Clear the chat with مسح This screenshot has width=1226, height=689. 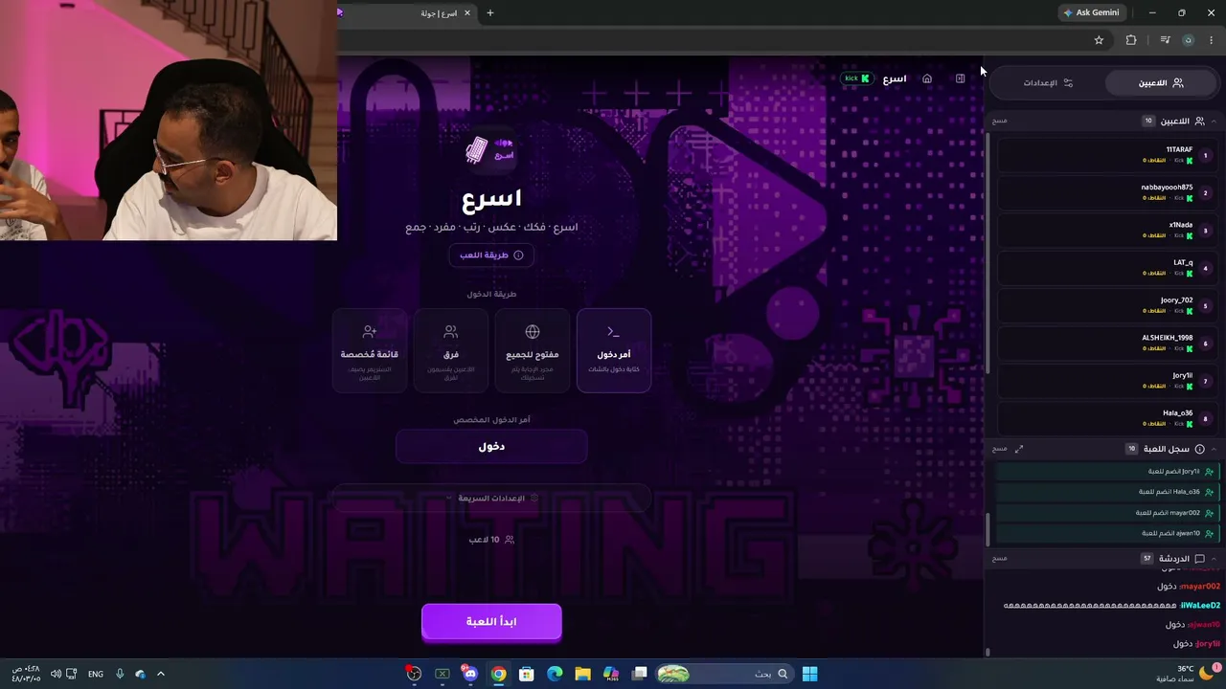point(1000,559)
